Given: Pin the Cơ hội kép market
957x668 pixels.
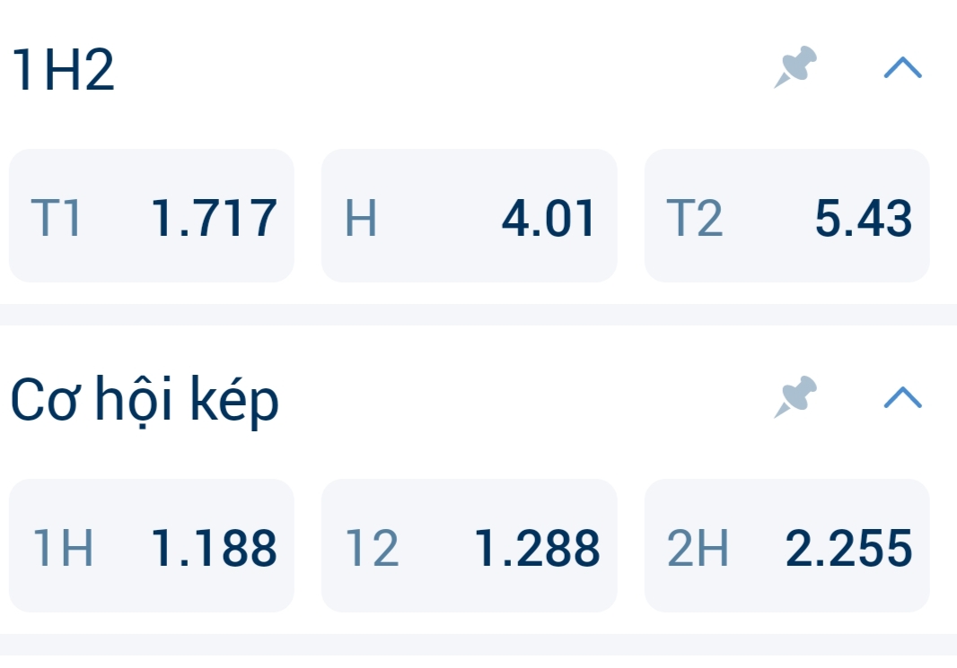Looking at the screenshot, I should coord(795,398).
